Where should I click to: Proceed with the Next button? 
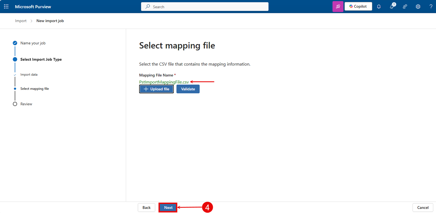[168, 208]
